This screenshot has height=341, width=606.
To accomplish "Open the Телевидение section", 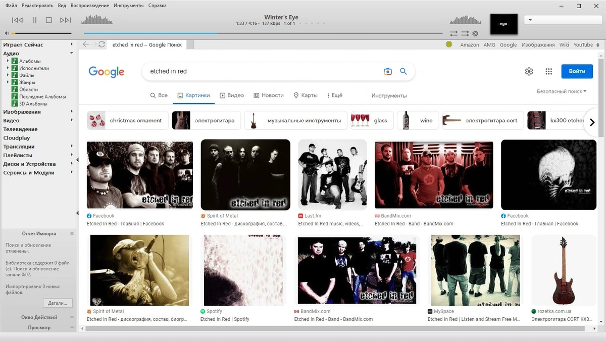I will (x=20, y=129).
